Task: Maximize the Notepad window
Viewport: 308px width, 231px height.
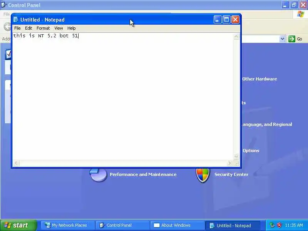Action: coord(226,20)
